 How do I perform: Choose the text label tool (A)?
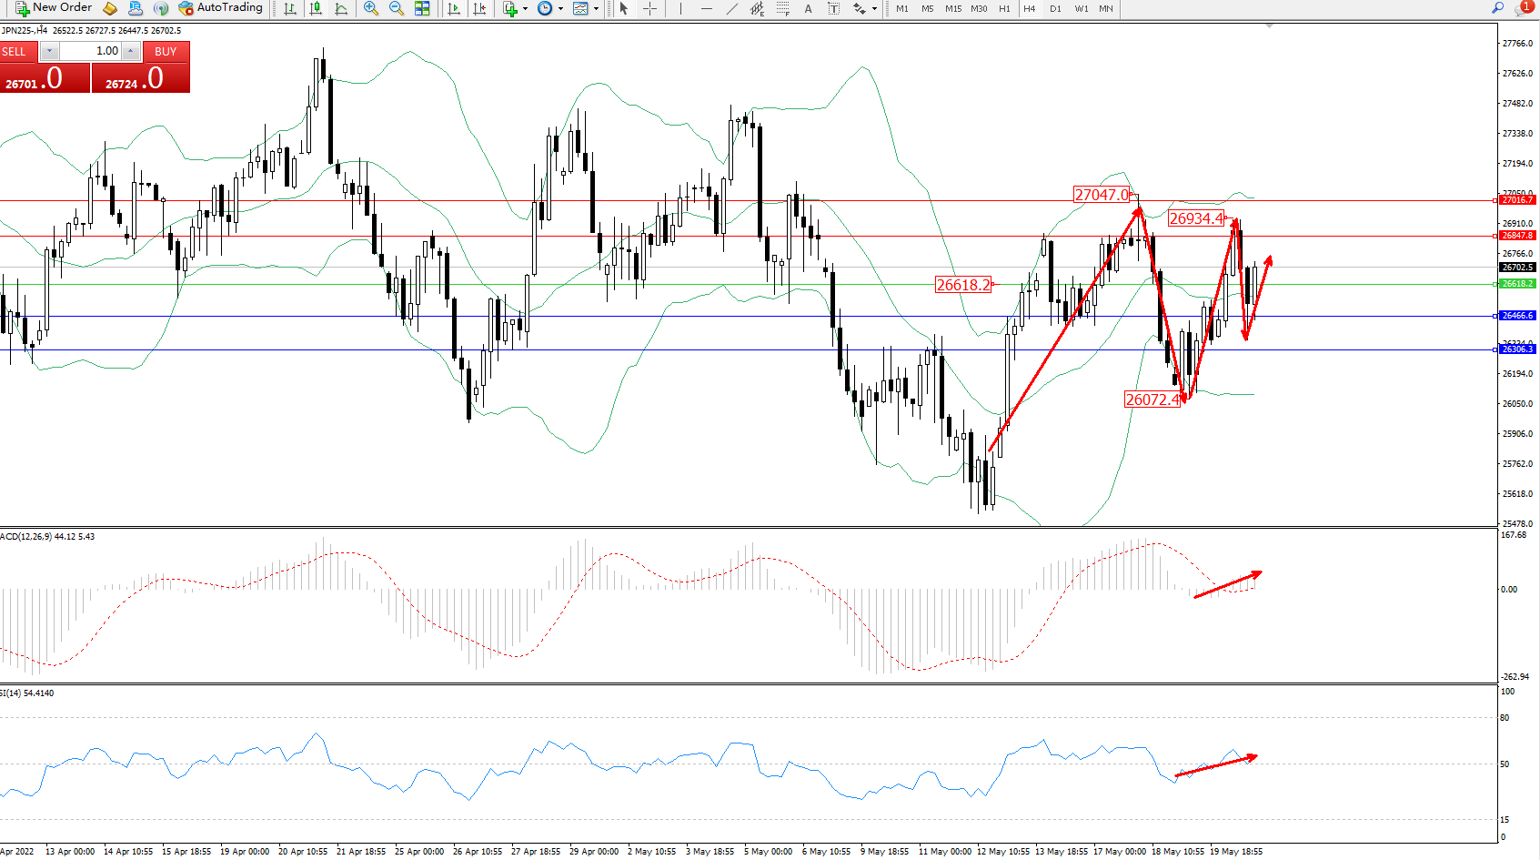coord(808,8)
